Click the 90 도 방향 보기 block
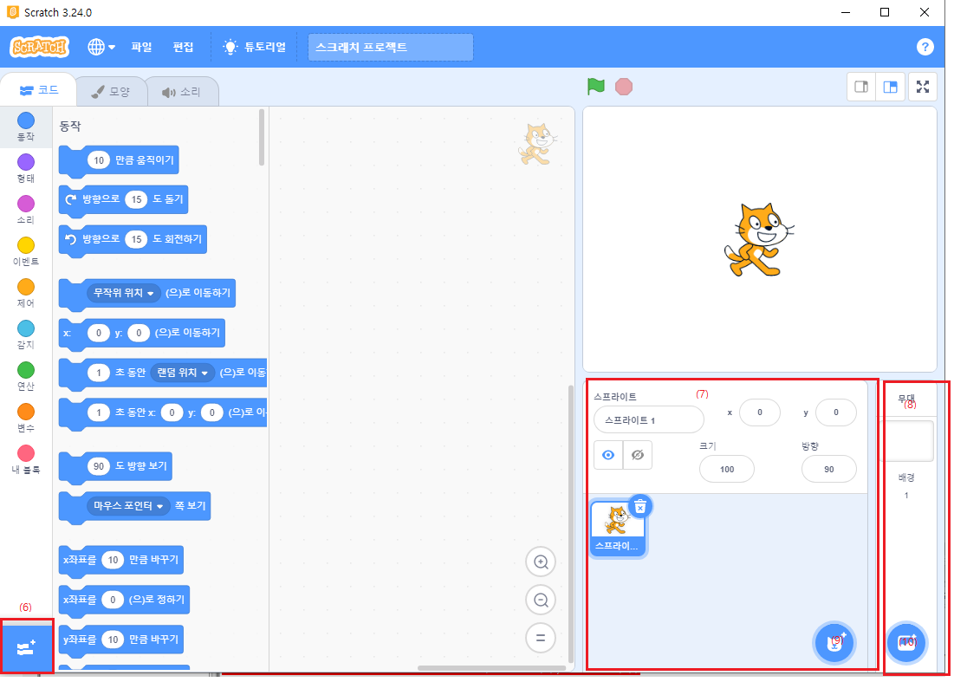Image resolution: width=954 pixels, height=682 pixels. point(115,466)
